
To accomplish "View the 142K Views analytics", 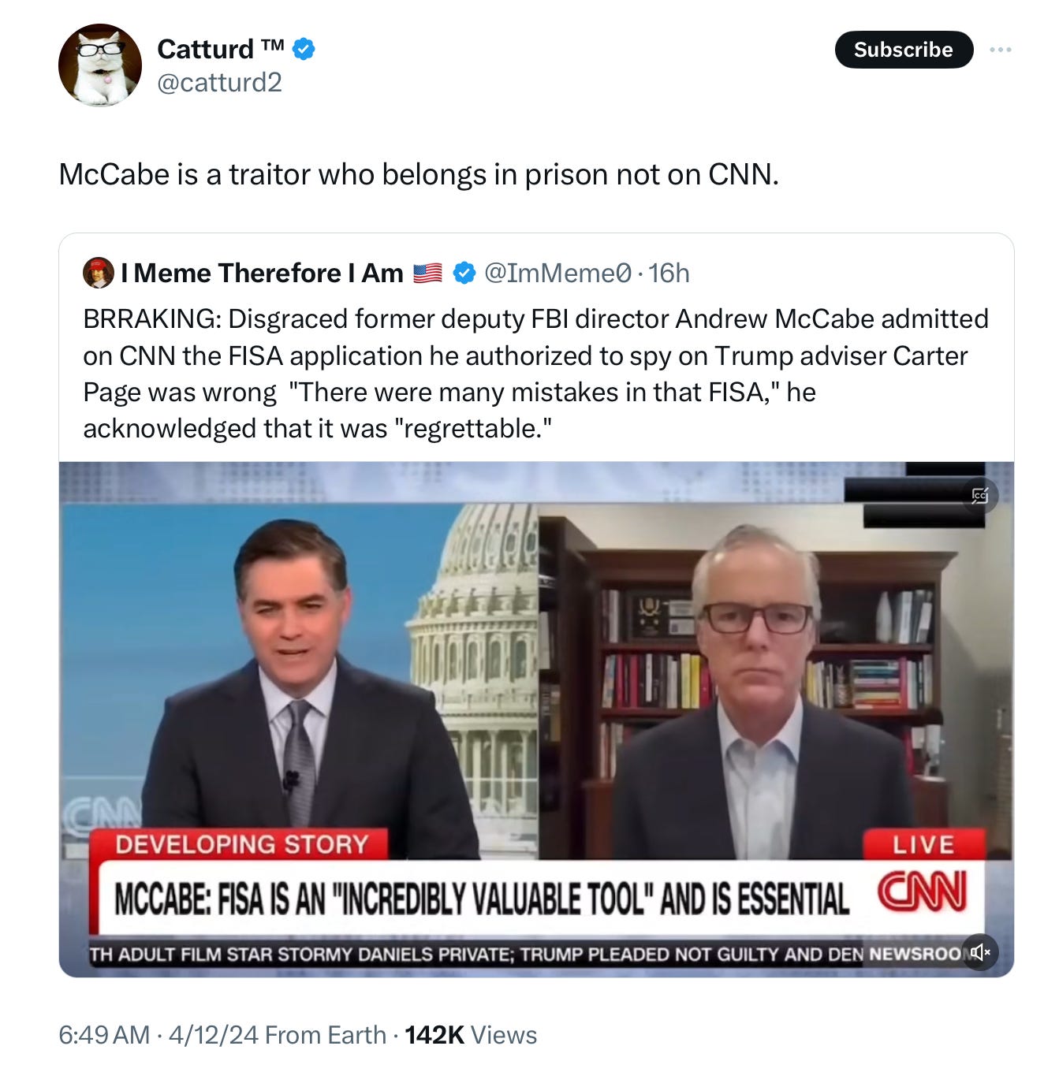I will pos(471,1034).
